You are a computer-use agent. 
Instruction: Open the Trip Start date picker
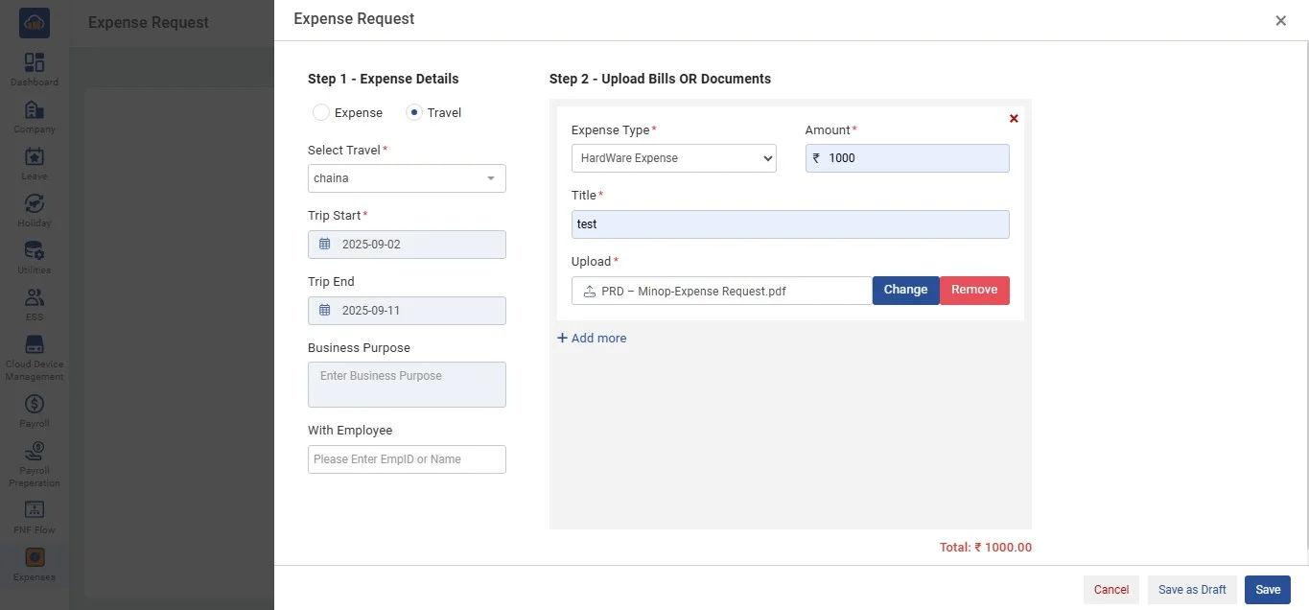407,245
